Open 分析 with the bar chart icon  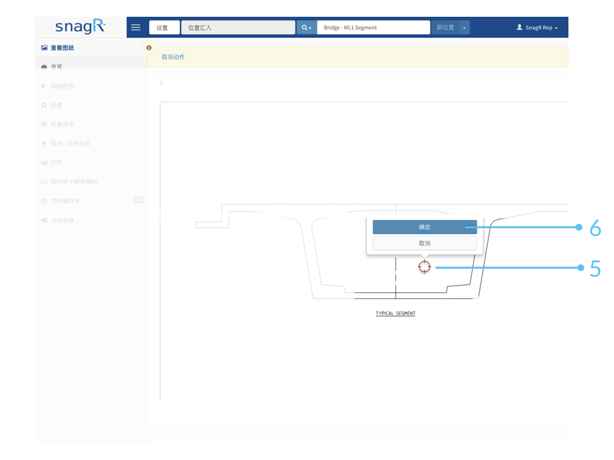coord(91,163)
